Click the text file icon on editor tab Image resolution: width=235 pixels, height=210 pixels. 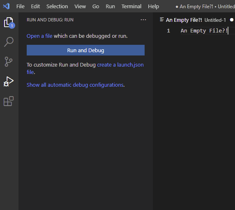point(162,20)
